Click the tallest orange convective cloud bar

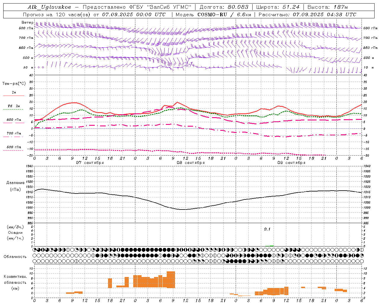pos(171,280)
